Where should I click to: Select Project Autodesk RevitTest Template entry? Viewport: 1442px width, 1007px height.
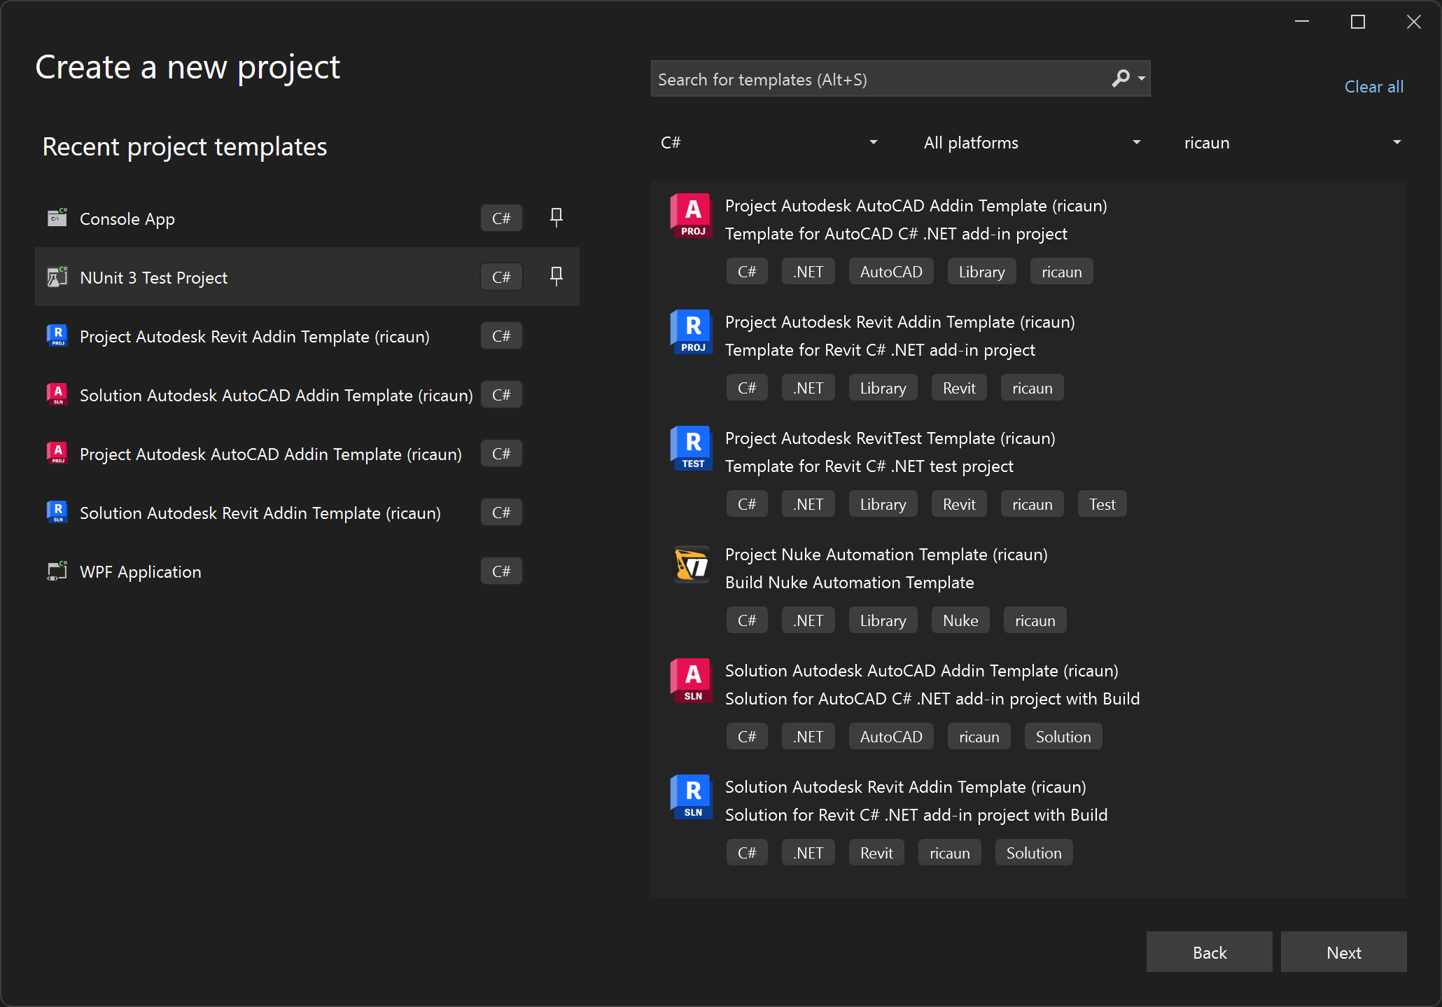(890, 438)
